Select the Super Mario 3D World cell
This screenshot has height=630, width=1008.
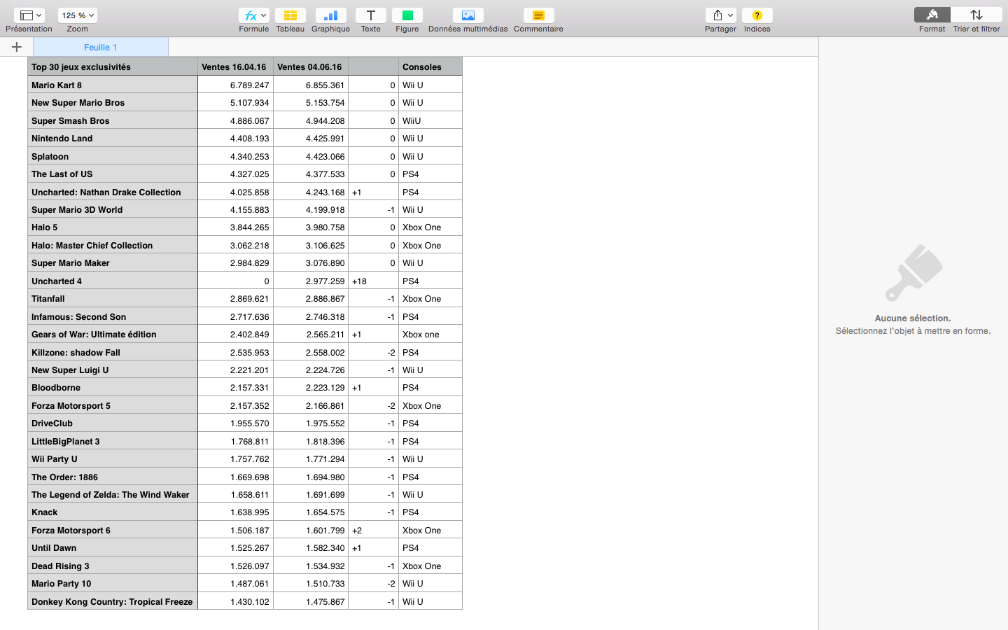point(113,209)
